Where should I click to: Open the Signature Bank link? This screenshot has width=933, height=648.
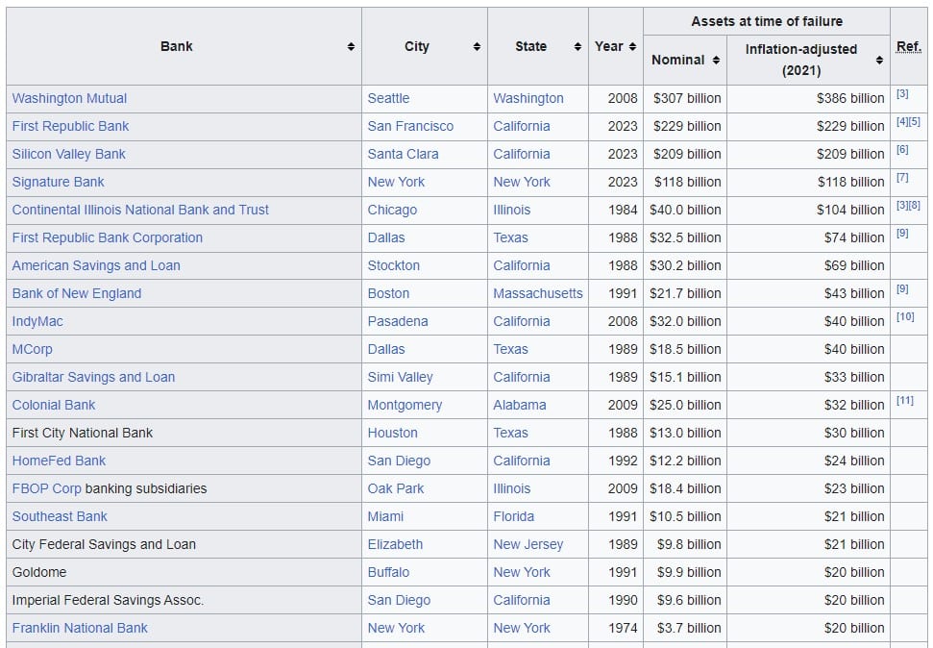(58, 183)
